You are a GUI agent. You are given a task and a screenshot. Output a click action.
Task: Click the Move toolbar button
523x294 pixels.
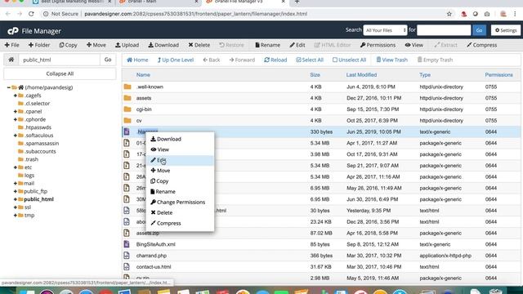(96, 45)
